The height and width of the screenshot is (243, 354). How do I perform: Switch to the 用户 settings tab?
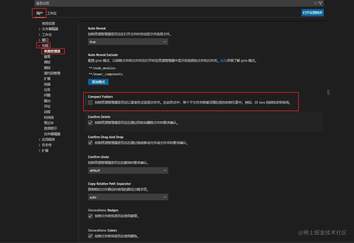(x=39, y=13)
